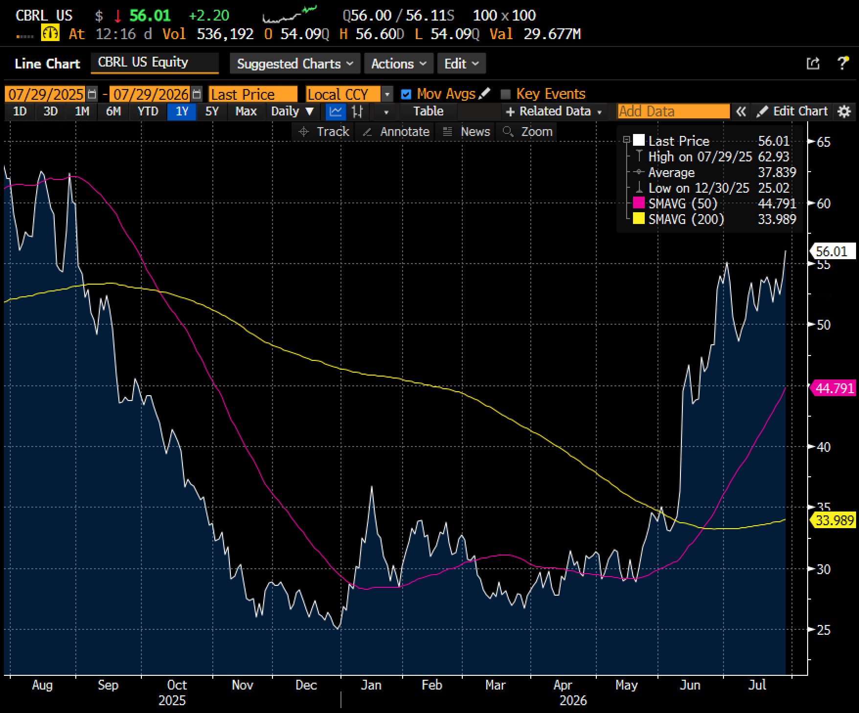Open the News overlay tool
The height and width of the screenshot is (713, 859).
click(466, 132)
